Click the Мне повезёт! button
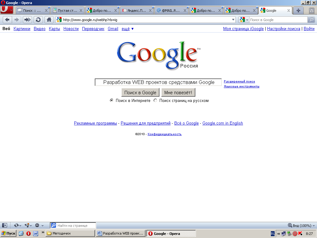This screenshot has height=238, width=317. (178, 92)
